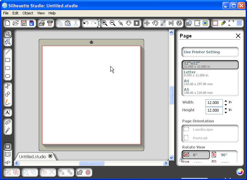Print the document with printer icon

(x=42, y=23)
